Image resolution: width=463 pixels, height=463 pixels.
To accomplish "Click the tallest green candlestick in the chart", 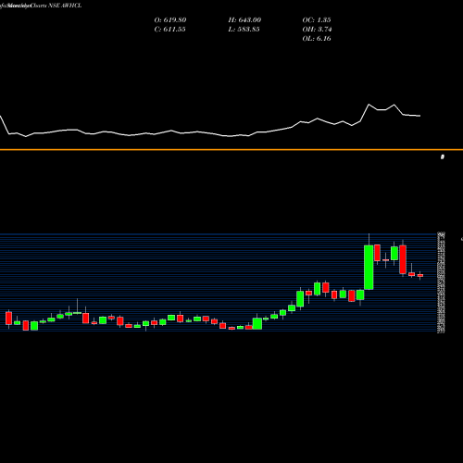I will pos(369,268).
